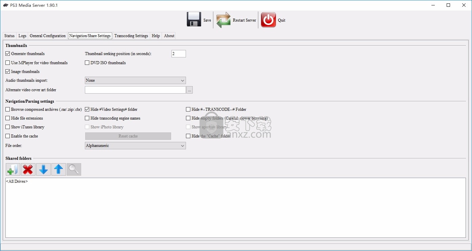The height and width of the screenshot is (251, 472).
Task: Uncheck Generate thumbnails
Action: click(8, 54)
